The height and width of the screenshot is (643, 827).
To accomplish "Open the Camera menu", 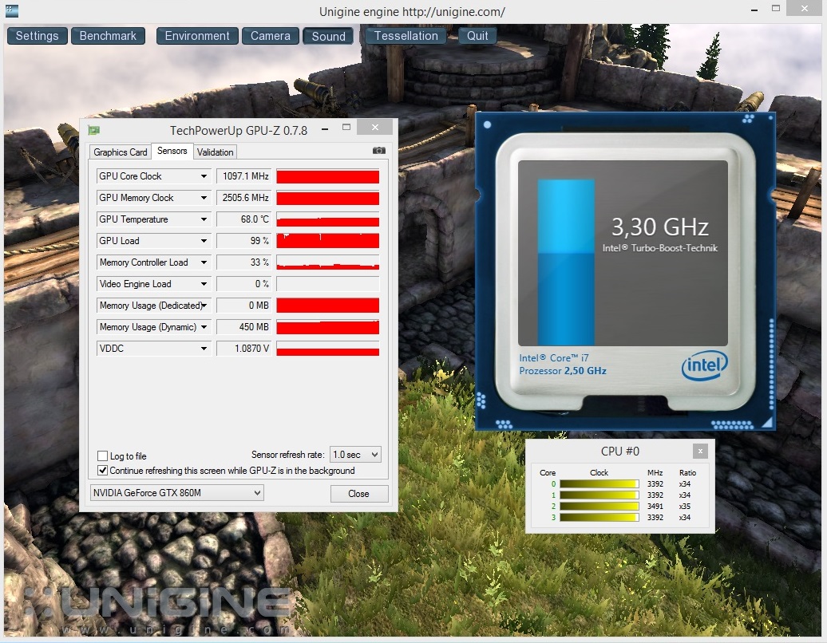I will [x=270, y=36].
